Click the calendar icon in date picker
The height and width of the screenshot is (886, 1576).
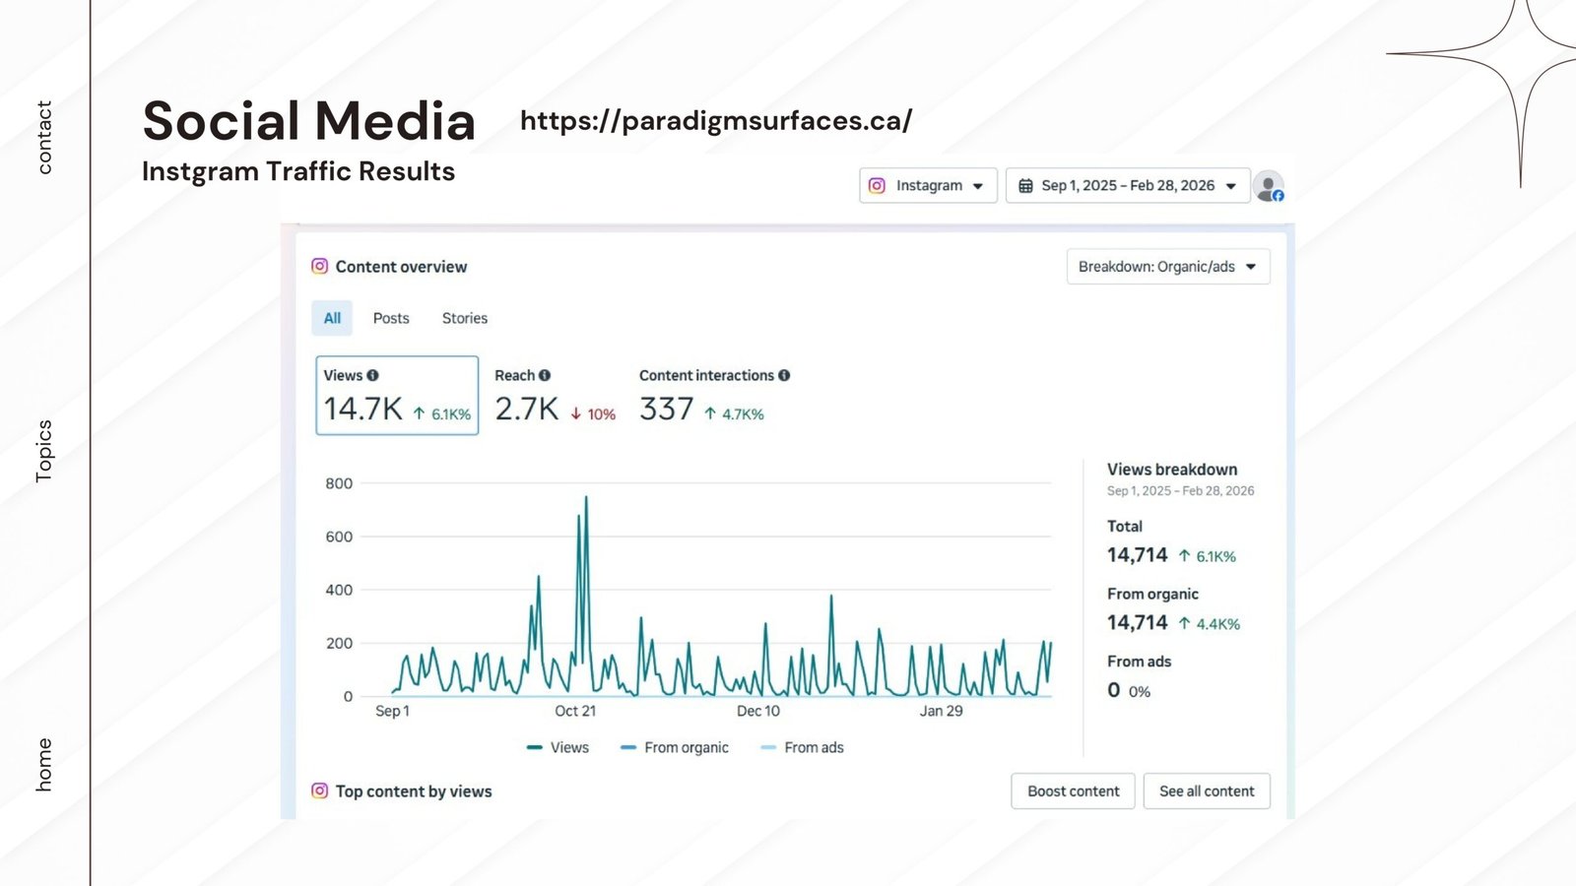pyautogui.click(x=1025, y=185)
